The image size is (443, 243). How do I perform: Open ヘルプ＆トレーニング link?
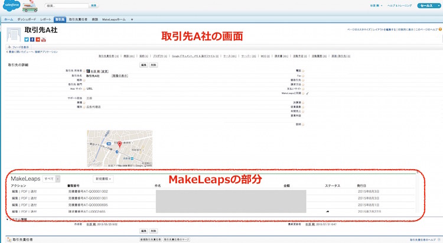click(x=399, y=6)
